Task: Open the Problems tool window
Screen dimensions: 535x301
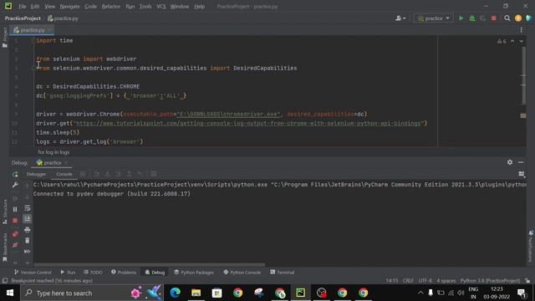Action: click(x=124, y=273)
